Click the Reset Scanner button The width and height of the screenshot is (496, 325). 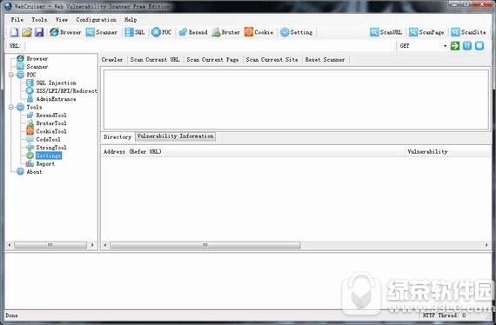[325, 59]
